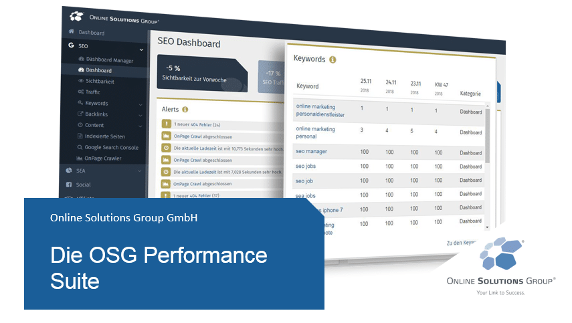Click clock icon of 10,773 Sekunden Ladezeit alert

click(x=167, y=148)
